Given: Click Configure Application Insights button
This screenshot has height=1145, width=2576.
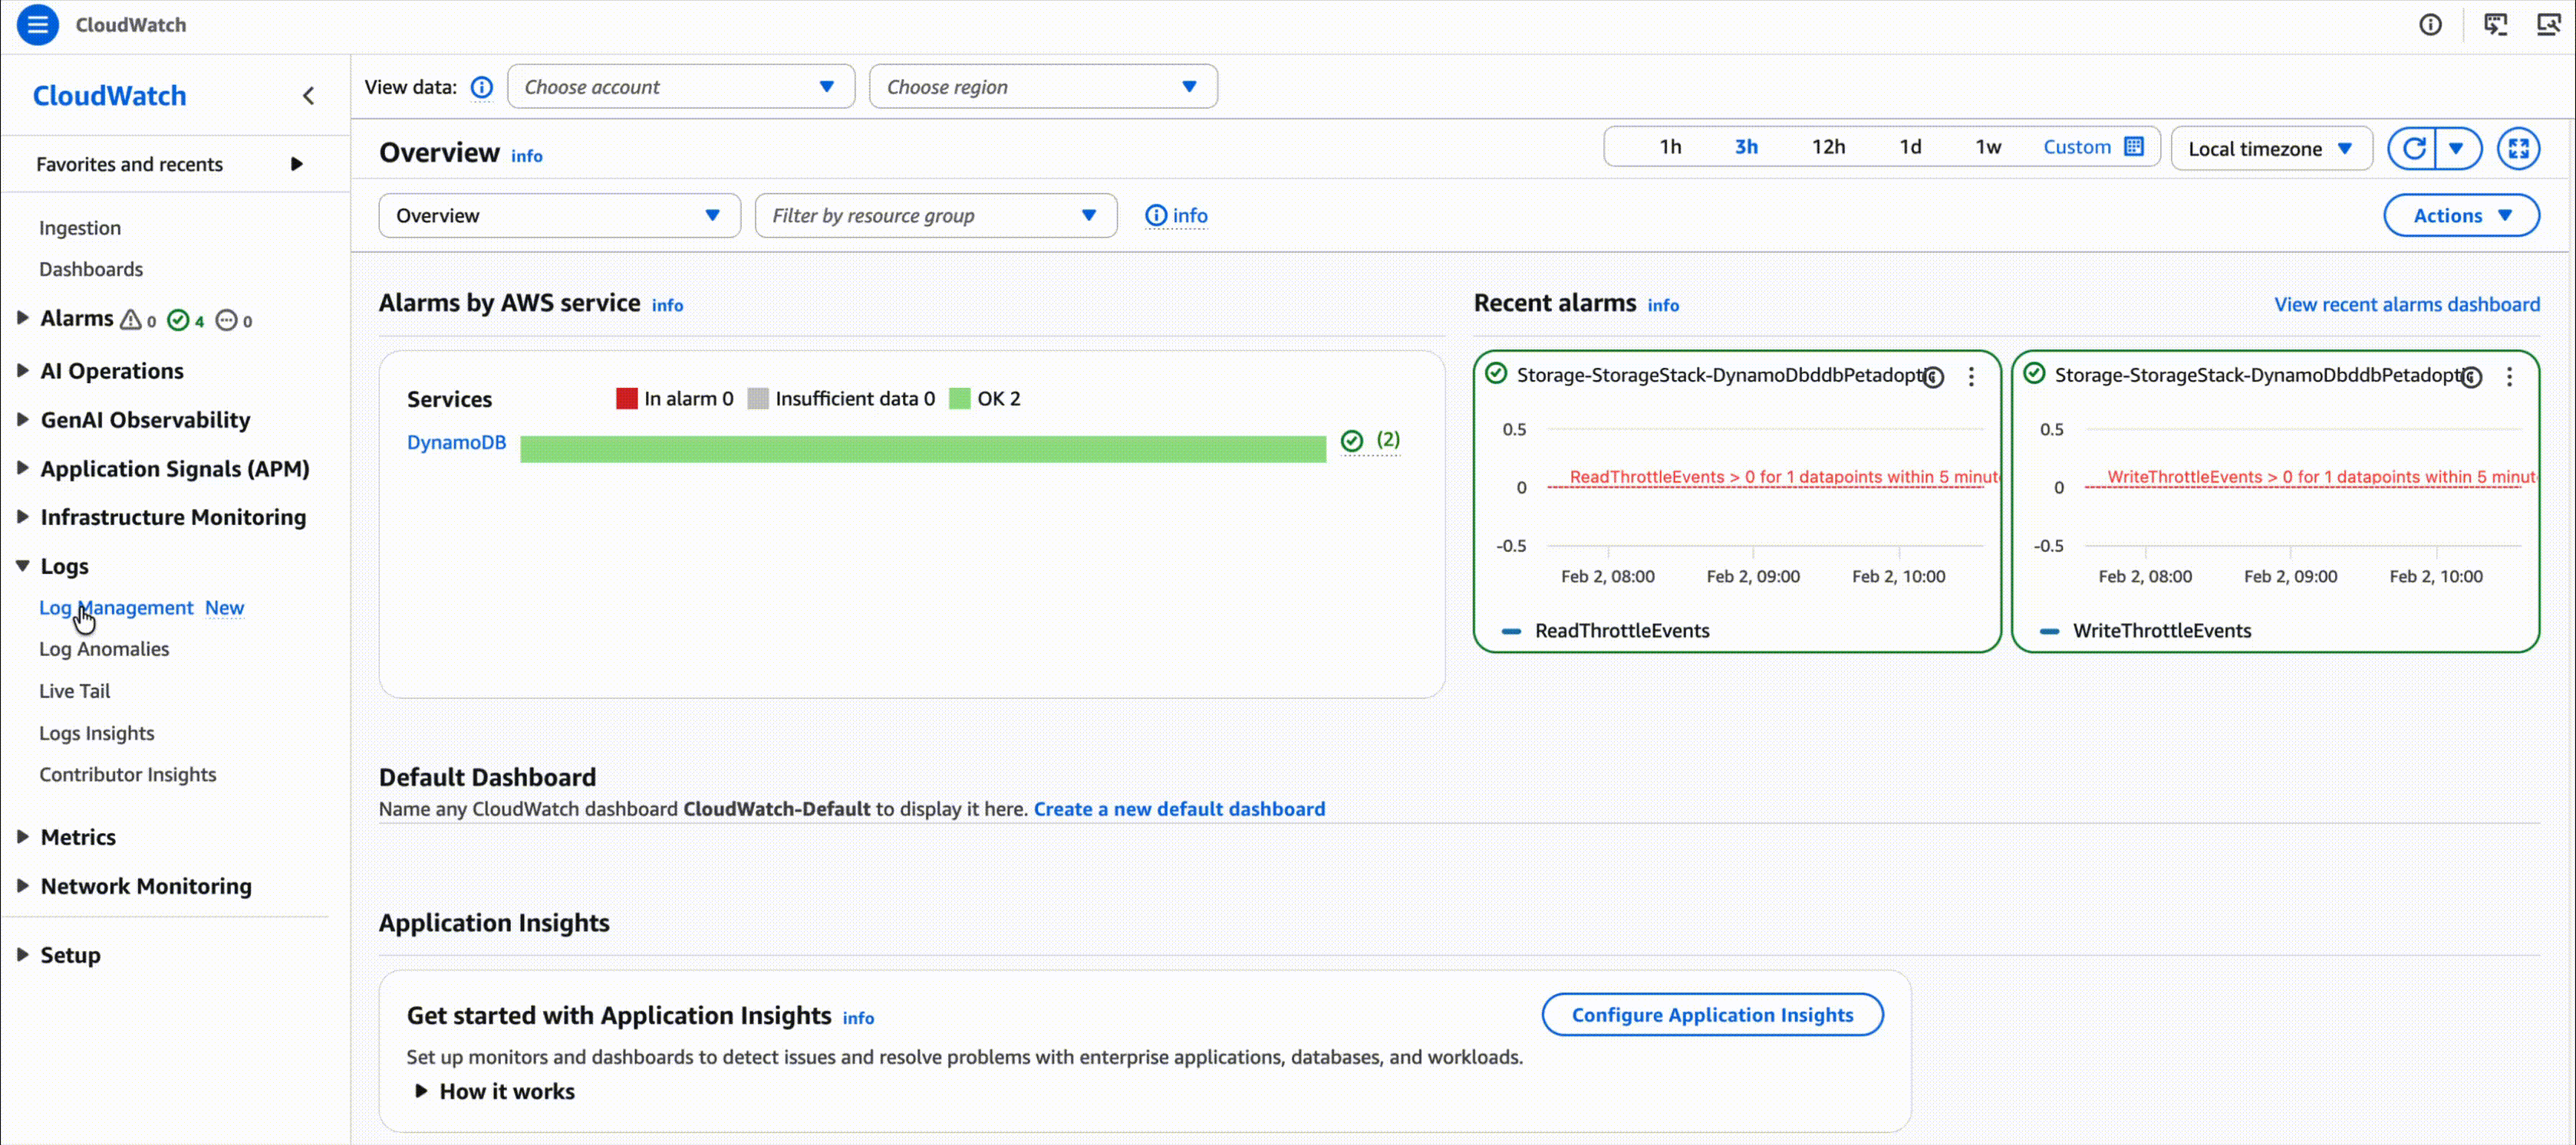Looking at the screenshot, I should coord(1712,1015).
